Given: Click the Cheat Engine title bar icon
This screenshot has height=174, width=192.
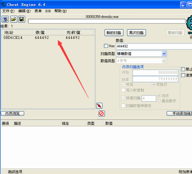Looking at the screenshot, I should (3, 5).
